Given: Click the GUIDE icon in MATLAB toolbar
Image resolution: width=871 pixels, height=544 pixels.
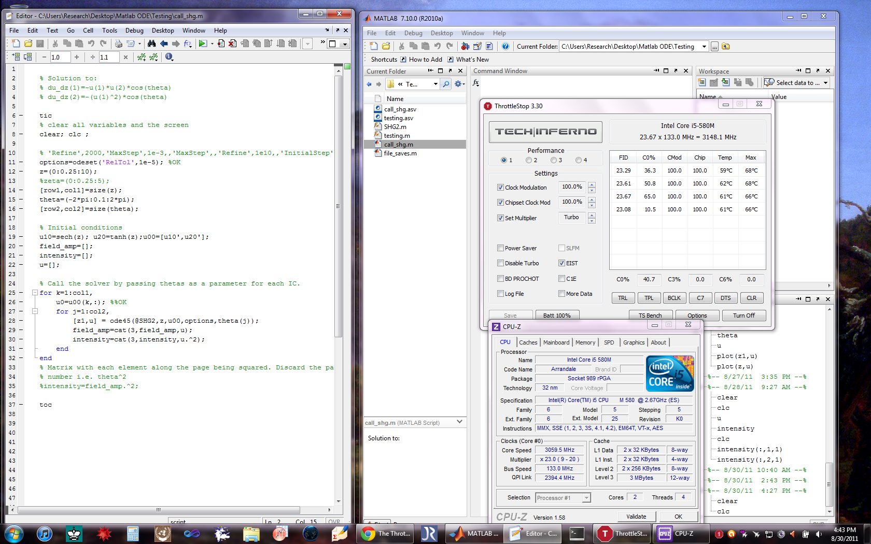Looking at the screenshot, I should 477,46.
